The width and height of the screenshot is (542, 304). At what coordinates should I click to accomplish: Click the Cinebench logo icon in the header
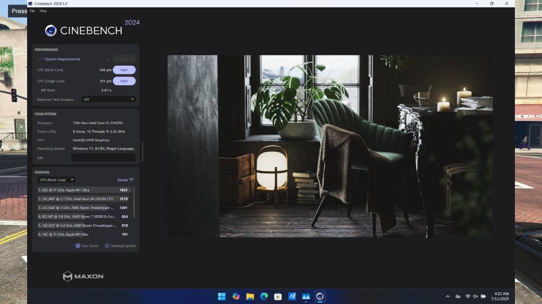[x=51, y=31]
